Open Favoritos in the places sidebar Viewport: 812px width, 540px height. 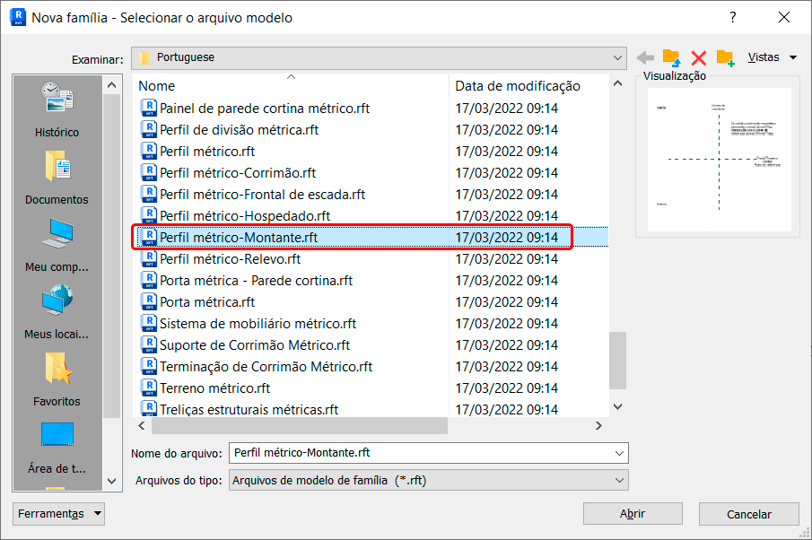coord(57,378)
